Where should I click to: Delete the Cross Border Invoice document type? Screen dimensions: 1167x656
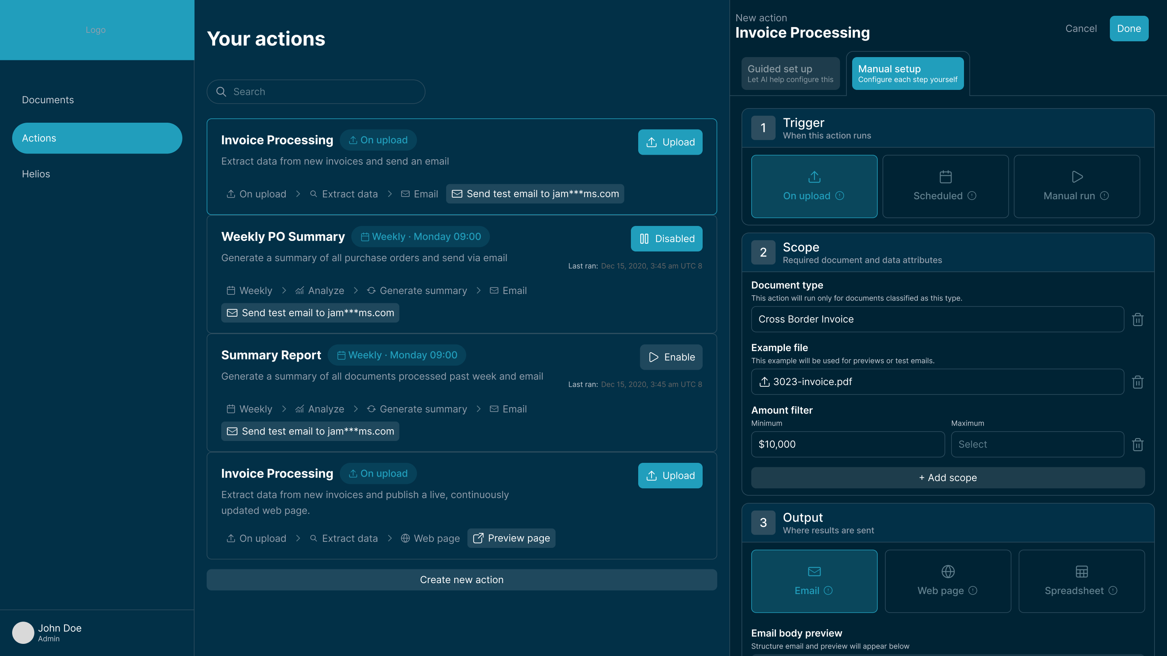(x=1137, y=319)
